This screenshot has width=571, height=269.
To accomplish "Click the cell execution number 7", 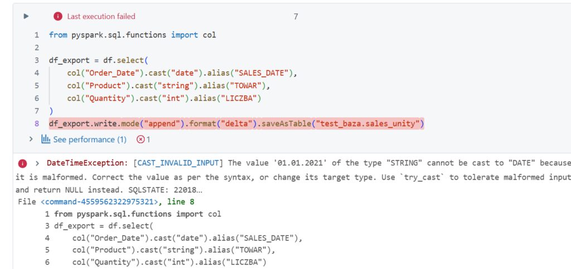I will pos(296,17).
